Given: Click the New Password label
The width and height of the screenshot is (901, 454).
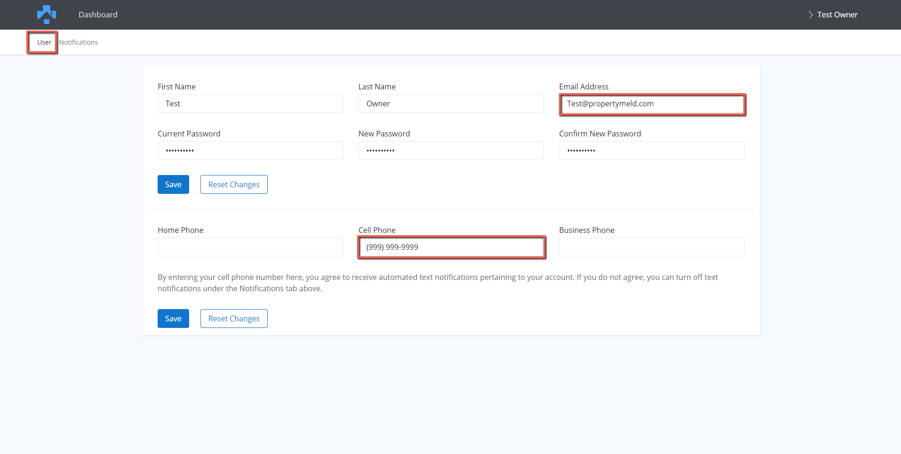Looking at the screenshot, I should coord(384,134).
